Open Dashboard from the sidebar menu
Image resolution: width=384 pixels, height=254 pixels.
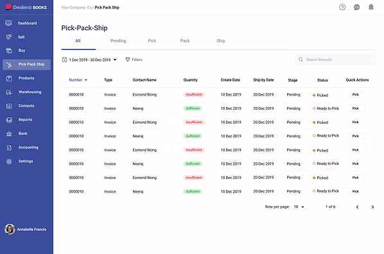pos(27,23)
